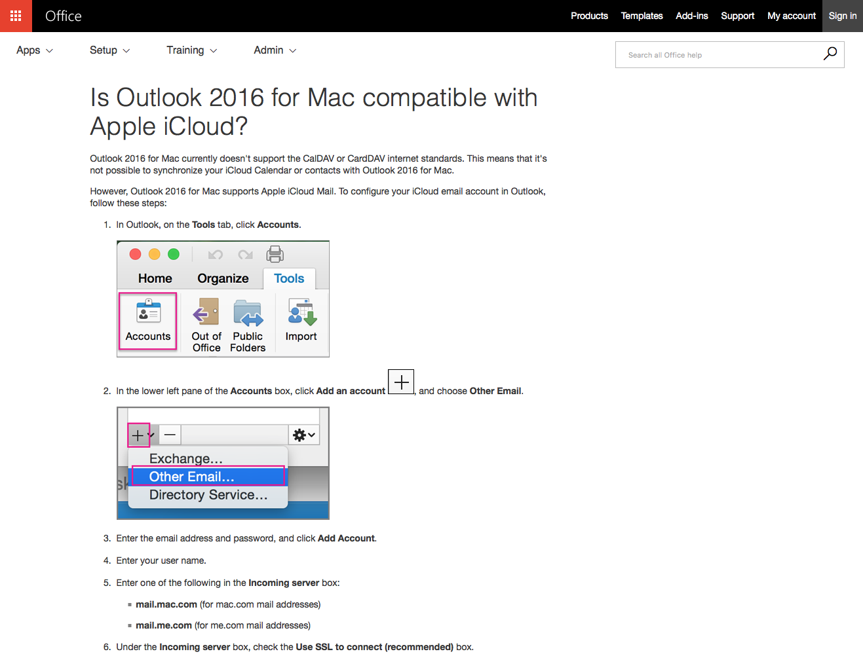
Task: Expand the Admin dropdown menu
Action: point(275,50)
